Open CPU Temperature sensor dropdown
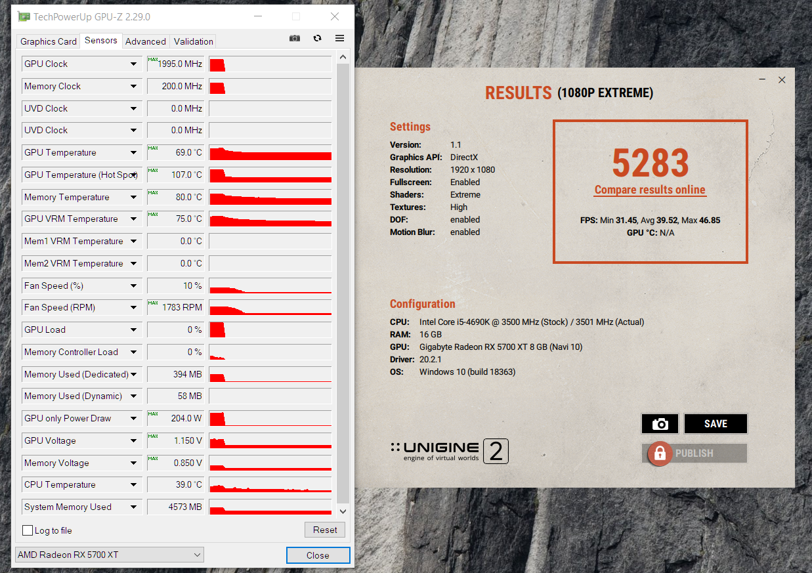 point(134,484)
